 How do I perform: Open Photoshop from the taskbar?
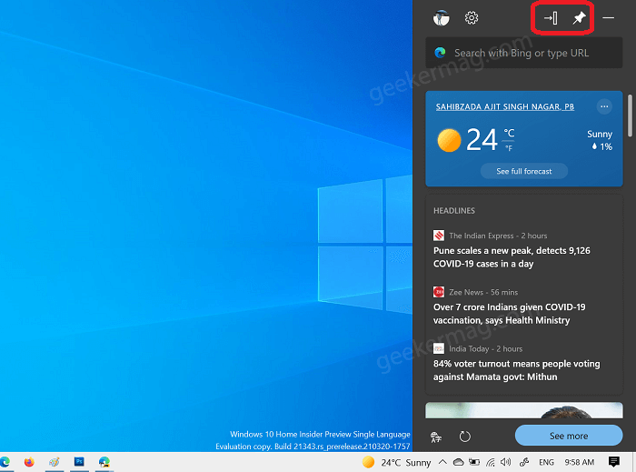pos(79,462)
